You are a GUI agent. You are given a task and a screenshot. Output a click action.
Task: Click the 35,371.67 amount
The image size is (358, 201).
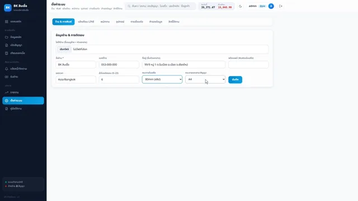208,7
